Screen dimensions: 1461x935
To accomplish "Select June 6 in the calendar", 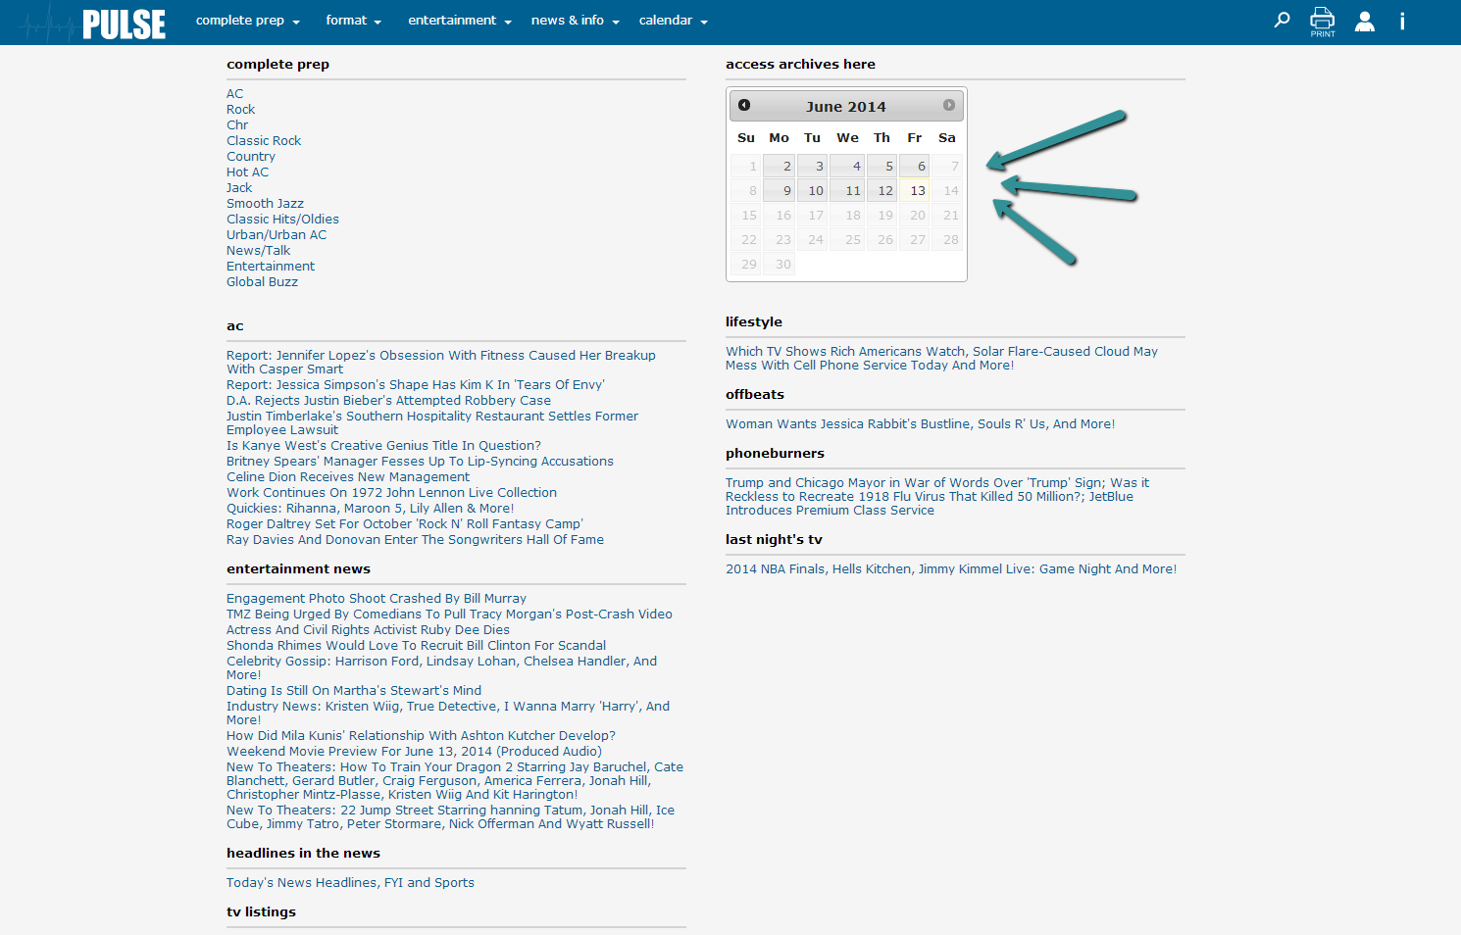I will point(914,166).
